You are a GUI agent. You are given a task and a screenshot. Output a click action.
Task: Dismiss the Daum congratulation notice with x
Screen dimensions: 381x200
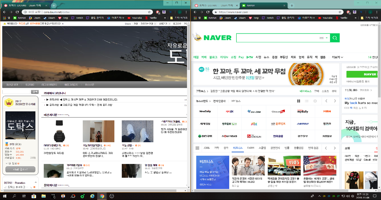tap(63, 24)
